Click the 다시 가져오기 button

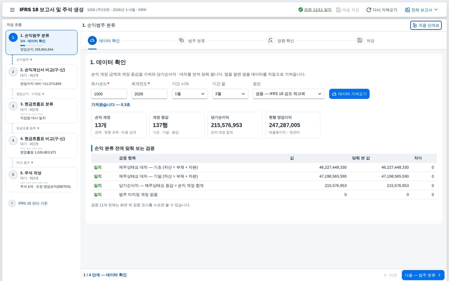382,10
